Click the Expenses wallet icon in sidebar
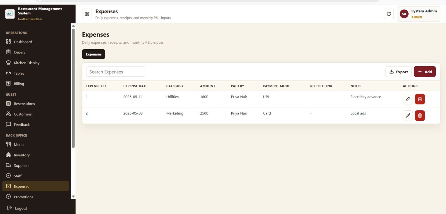Viewport: 446px width, 214px height. coord(8,186)
